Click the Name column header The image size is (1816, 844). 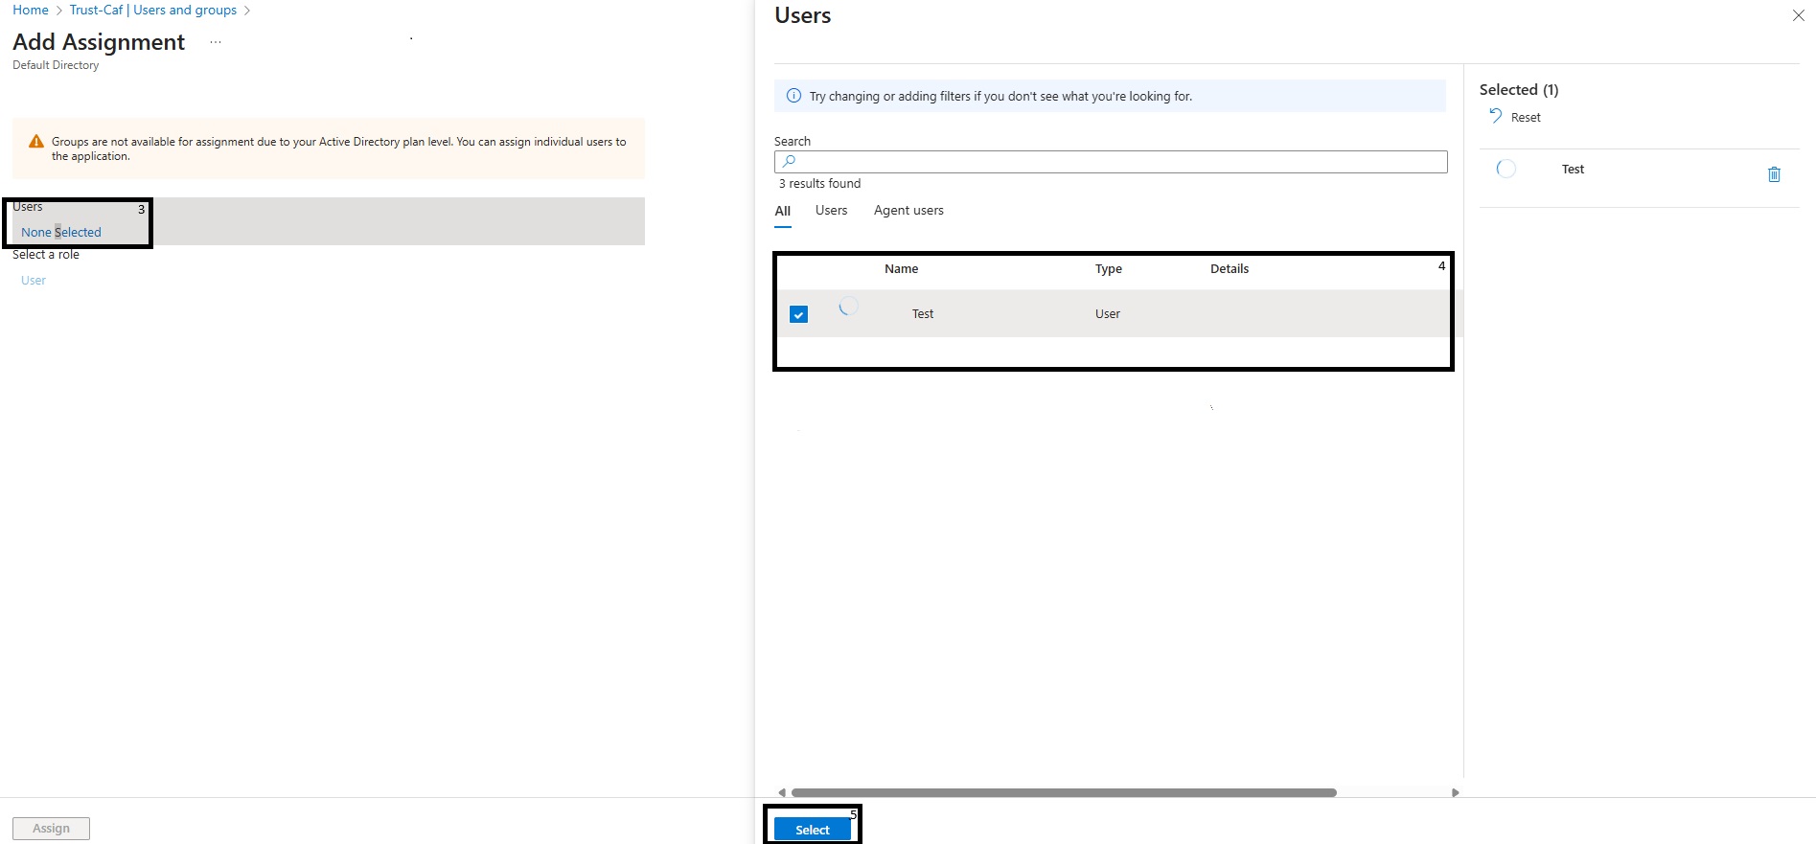901,269
